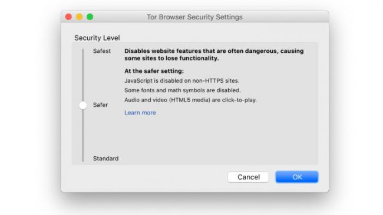
Task: Click the bold 'Disables website features' description
Action: tap(214, 55)
